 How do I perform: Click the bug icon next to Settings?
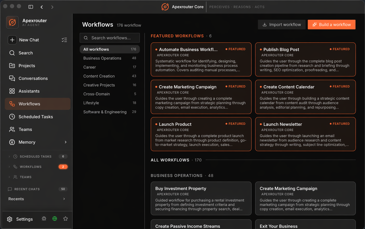coord(44,219)
